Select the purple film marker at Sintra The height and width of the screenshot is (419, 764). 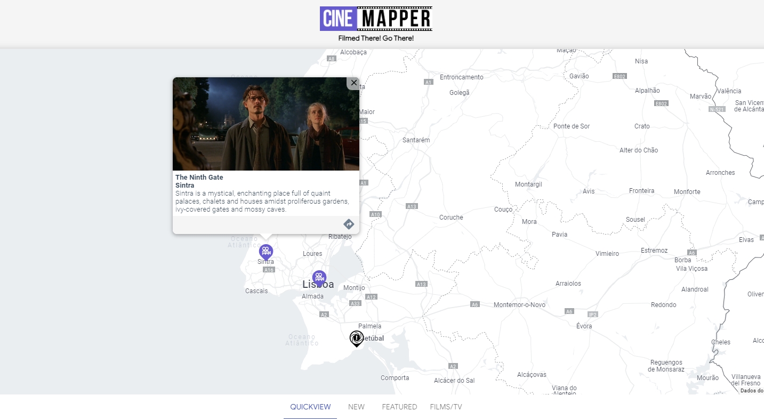tap(266, 252)
